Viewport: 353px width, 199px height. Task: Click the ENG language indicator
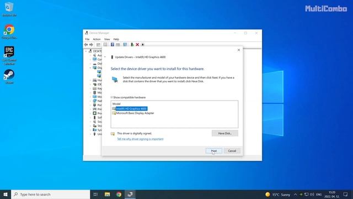tap(319, 195)
